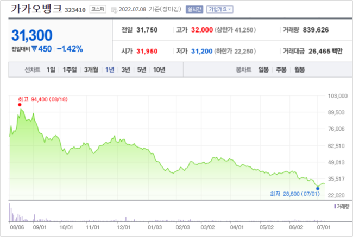Click the 거래대금 value 26,465
The image size is (353, 237).
[x=319, y=52]
